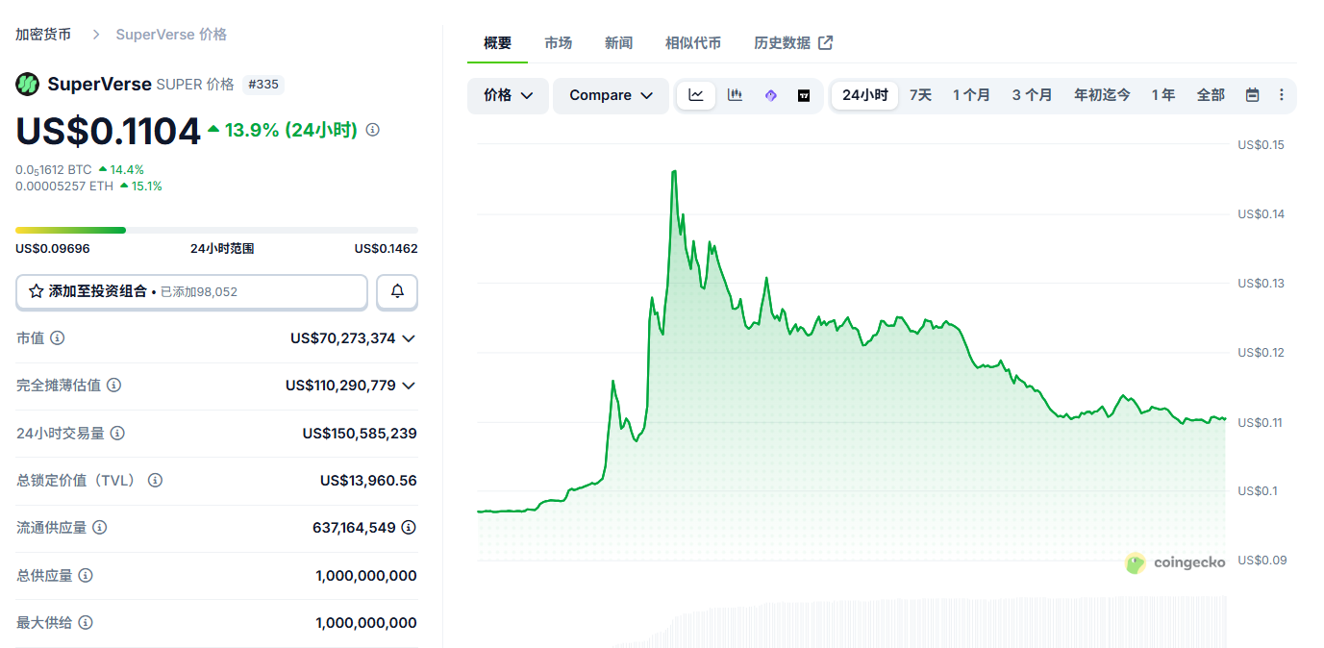Click external link icon on 历史数据

(826, 42)
